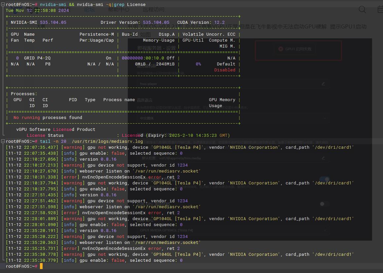Open the 论坛 nav item on background page
383x273 pixels.
pyautogui.click(x=89, y=10)
